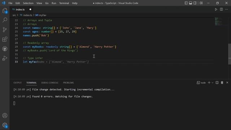Open the View menu
The height and width of the screenshot is (130, 231).
[39, 3]
